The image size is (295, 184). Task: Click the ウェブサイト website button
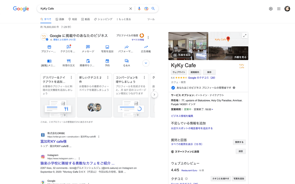[179, 72]
